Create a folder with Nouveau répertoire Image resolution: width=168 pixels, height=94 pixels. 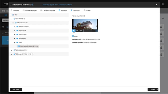click(x=30, y=10)
